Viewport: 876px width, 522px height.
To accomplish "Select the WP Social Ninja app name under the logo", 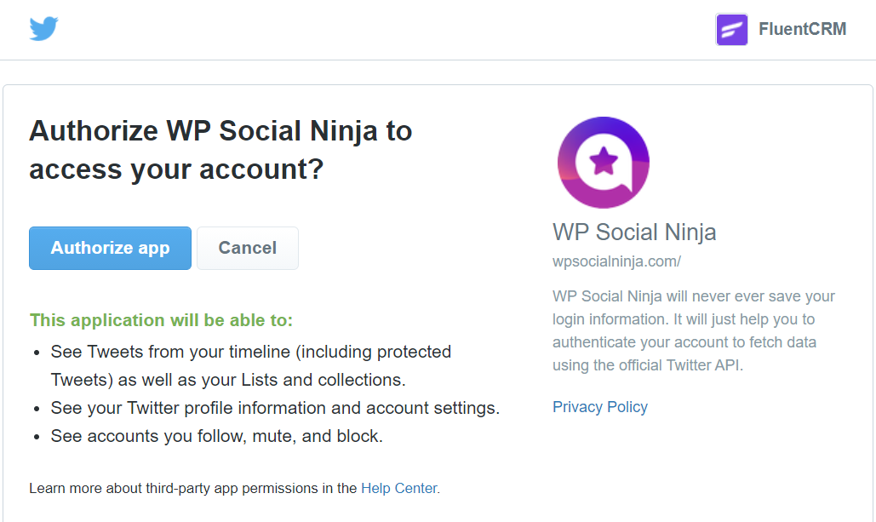I will click(x=634, y=232).
